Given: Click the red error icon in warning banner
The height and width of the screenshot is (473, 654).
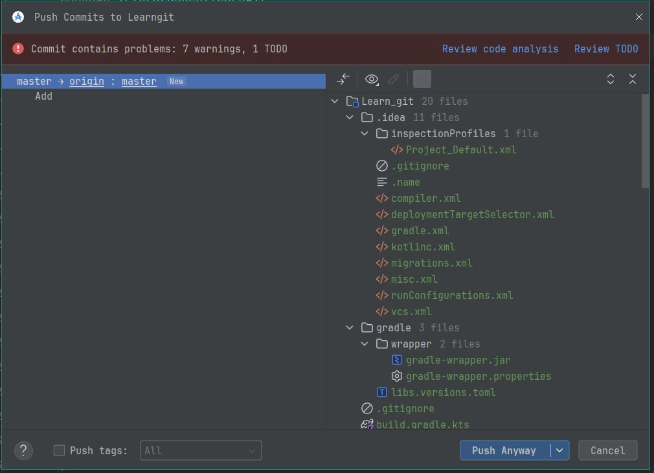Looking at the screenshot, I should 18,49.
